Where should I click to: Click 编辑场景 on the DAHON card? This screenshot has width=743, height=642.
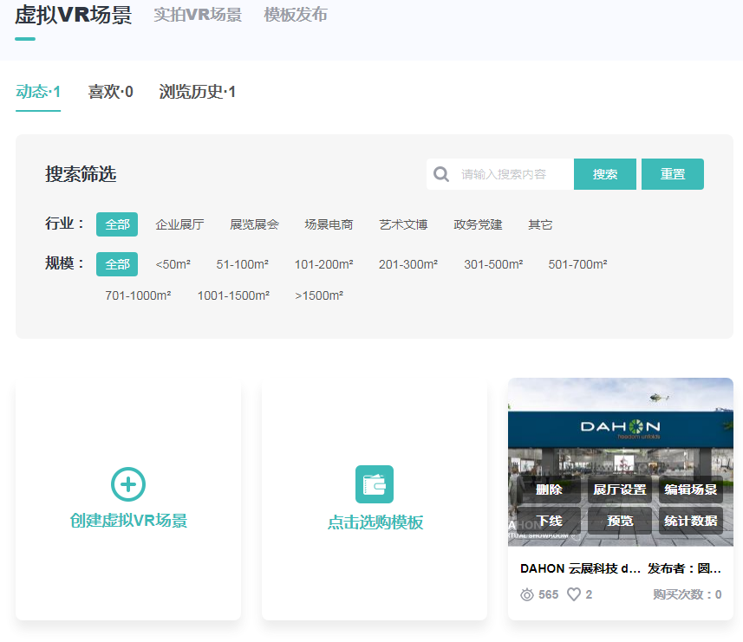690,490
